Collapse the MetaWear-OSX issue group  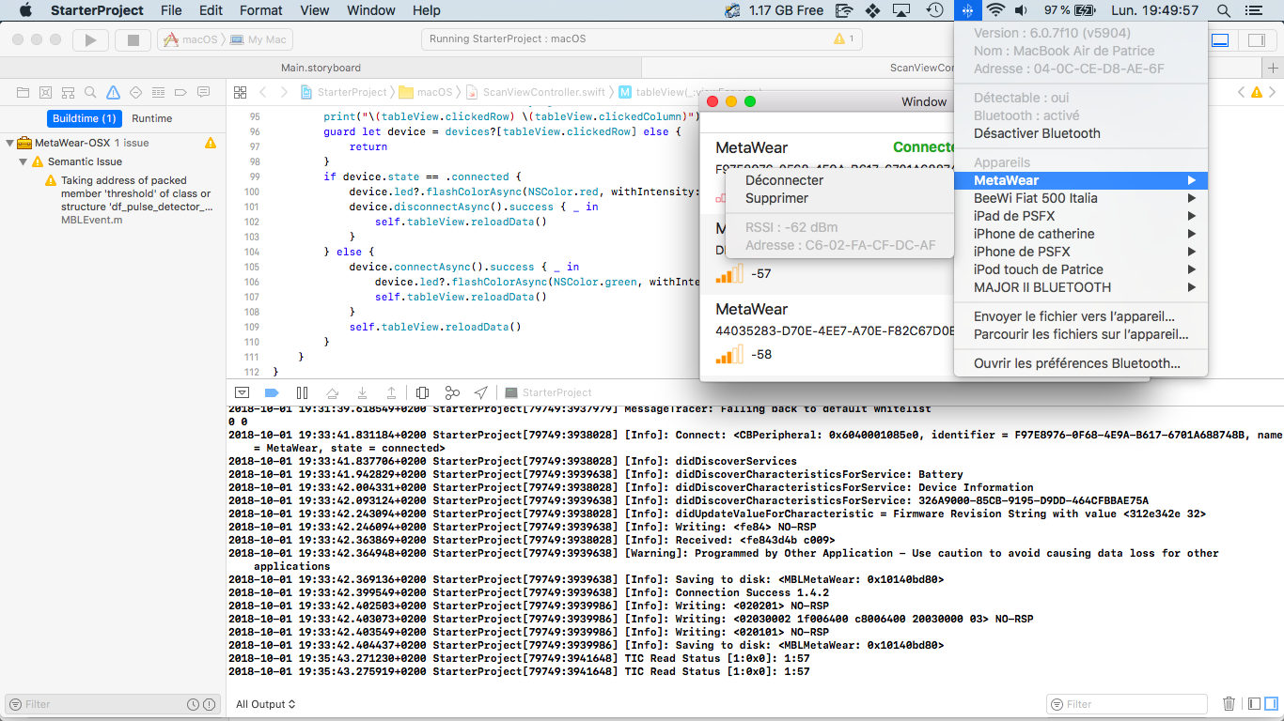click(x=10, y=144)
